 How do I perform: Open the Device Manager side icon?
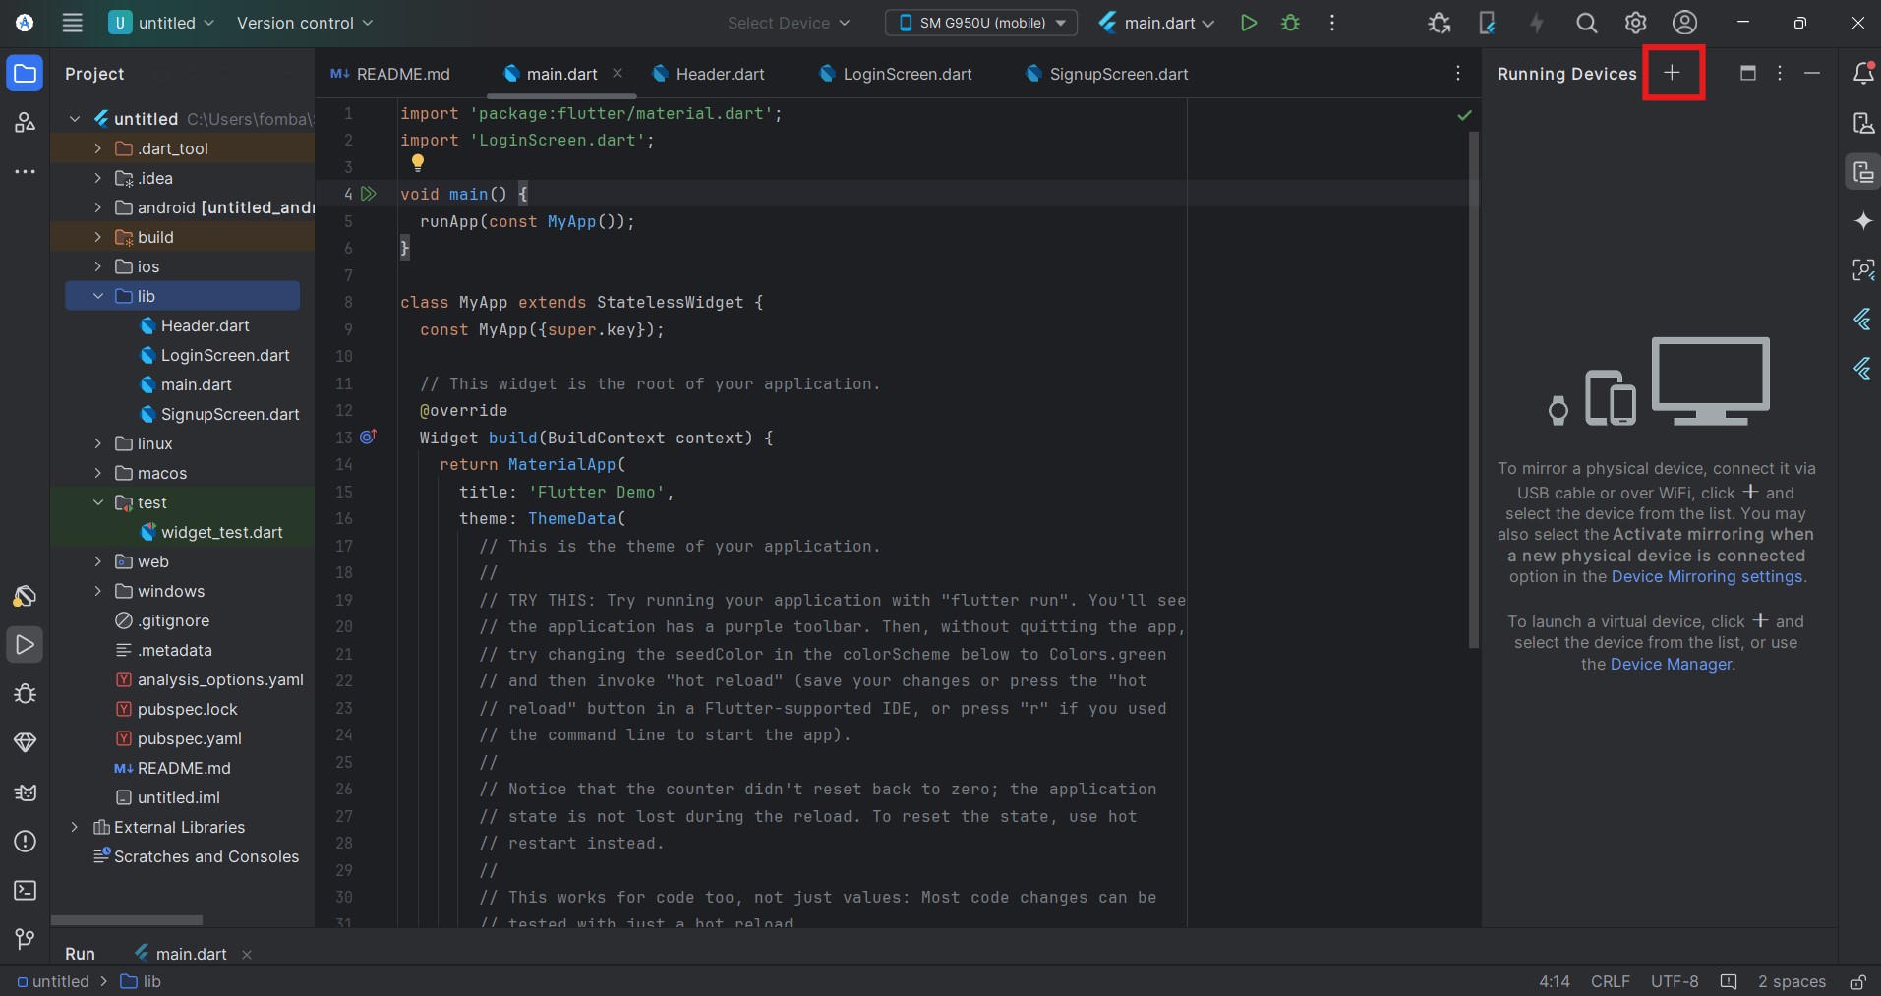1863,123
